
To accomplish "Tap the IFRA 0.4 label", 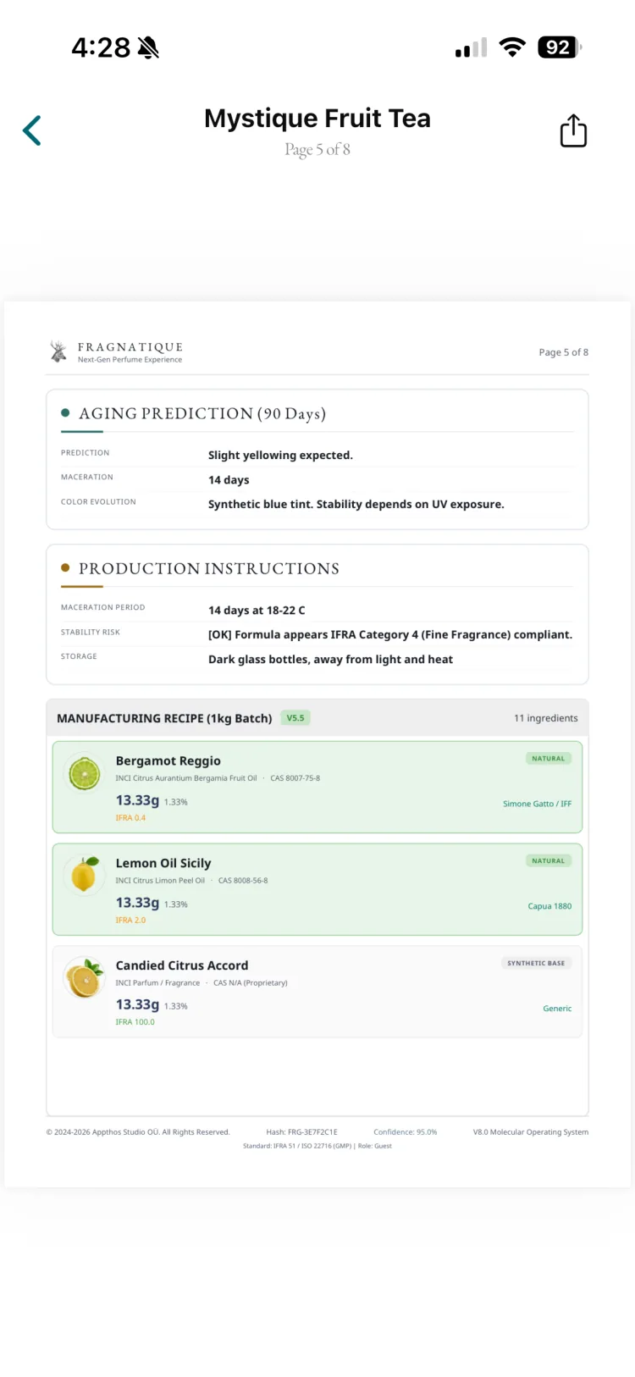I will coord(130,818).
